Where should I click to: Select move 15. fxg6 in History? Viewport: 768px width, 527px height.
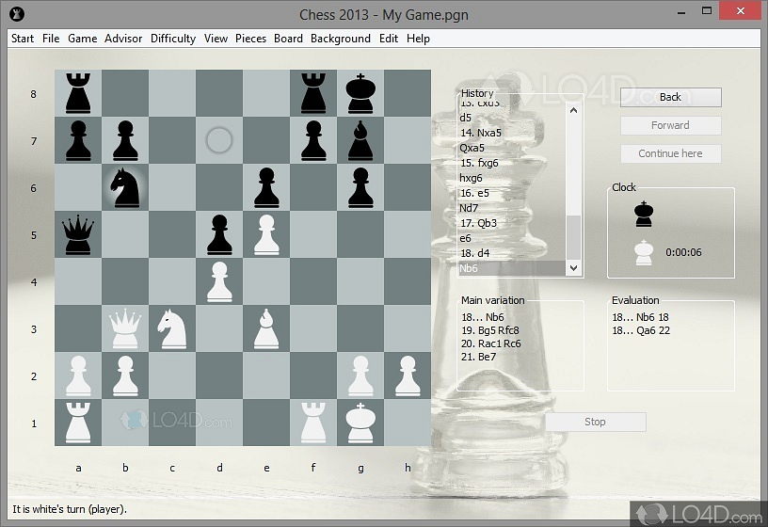[x=479, y=163]
